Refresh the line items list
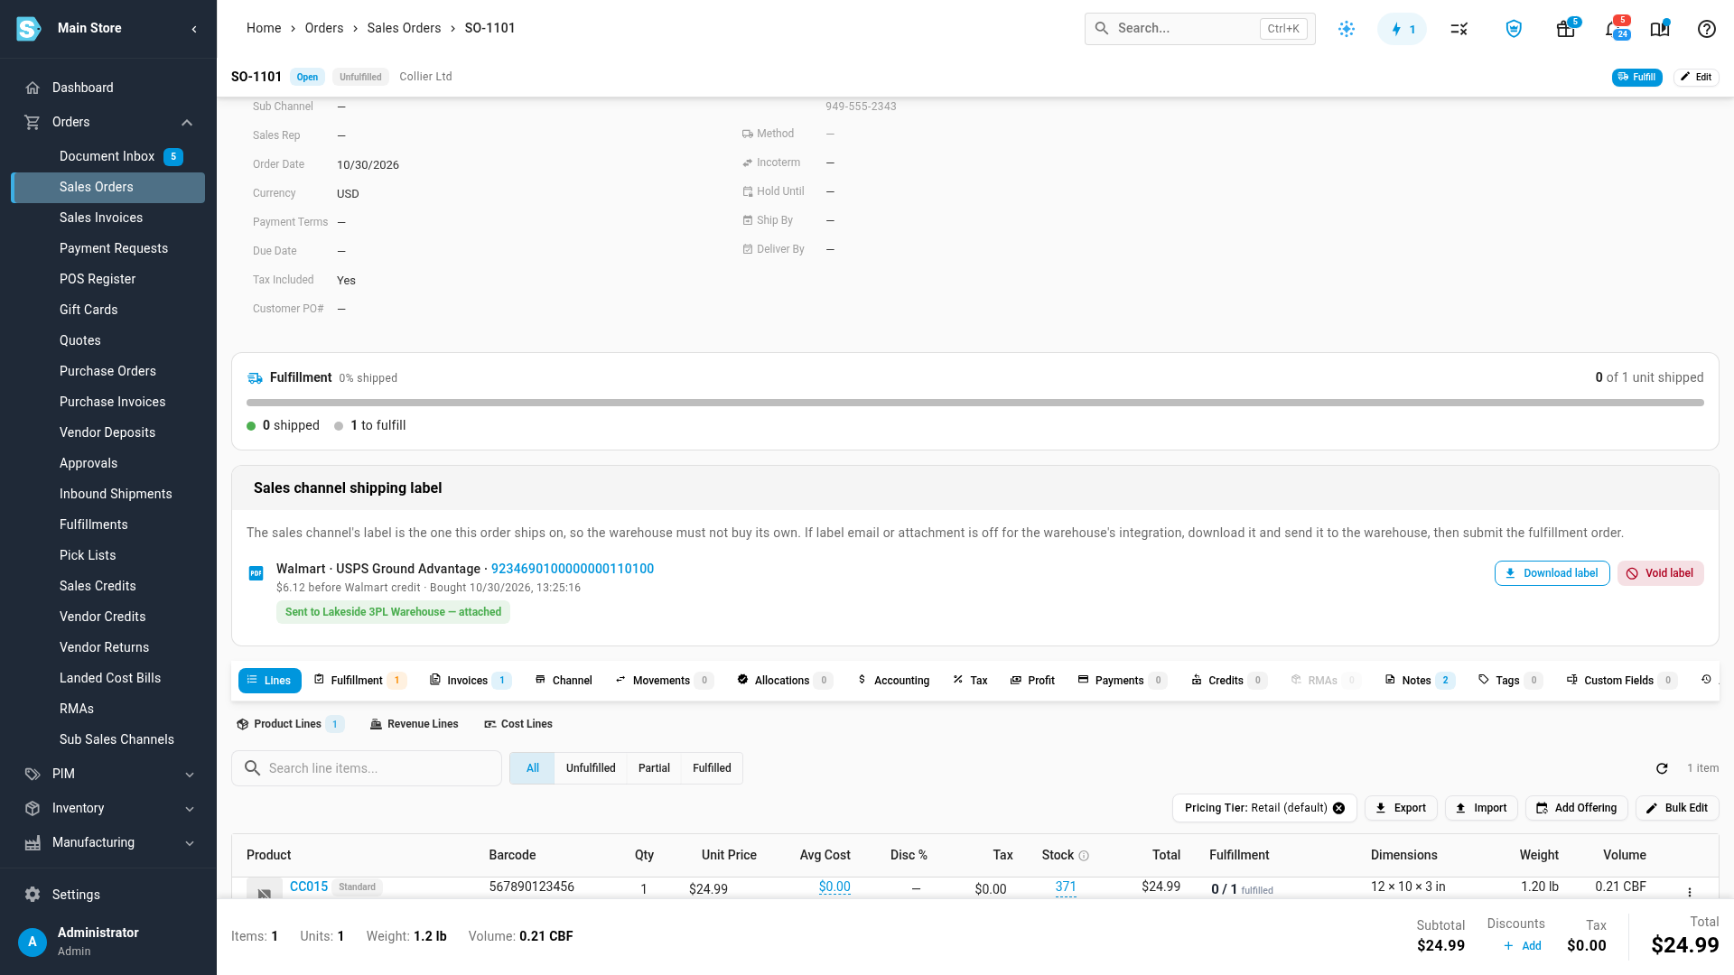 click(x=1662, y=768)
